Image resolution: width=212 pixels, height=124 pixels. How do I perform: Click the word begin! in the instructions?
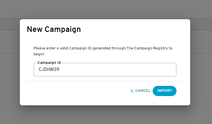[x=39, y=54]
